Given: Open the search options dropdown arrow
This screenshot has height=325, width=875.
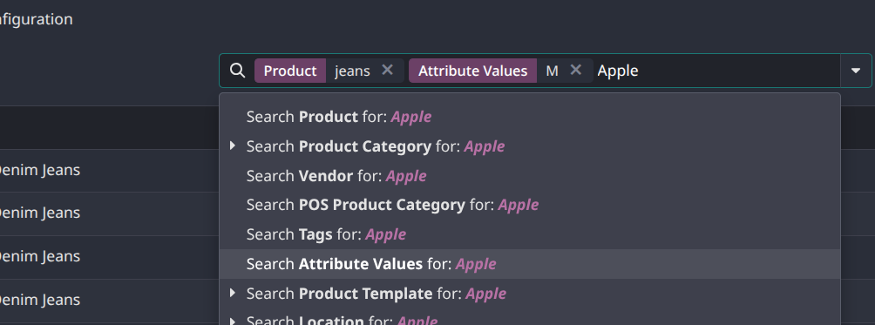Looking at the screenshot, I should point(856,71).
